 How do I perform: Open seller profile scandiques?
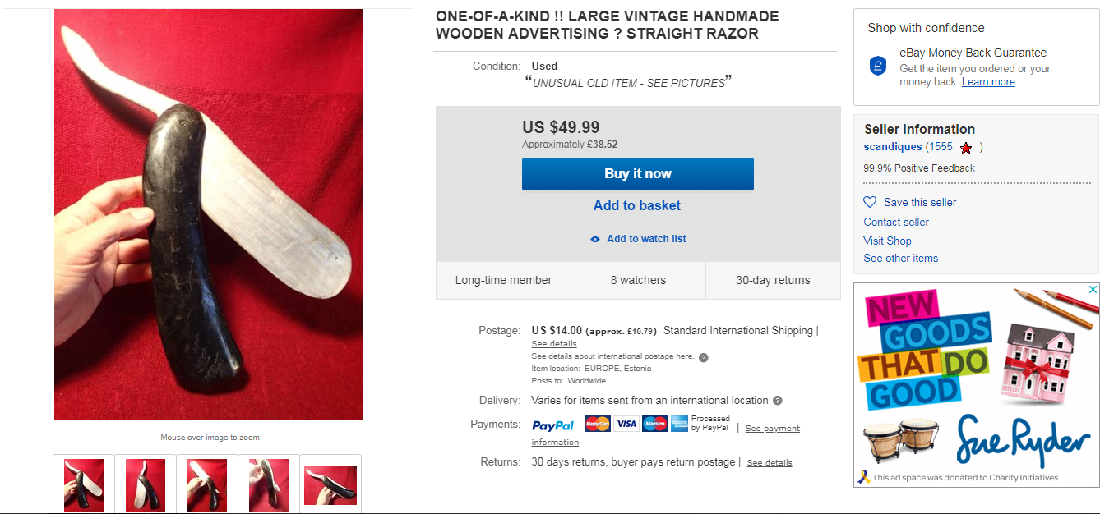893,147
